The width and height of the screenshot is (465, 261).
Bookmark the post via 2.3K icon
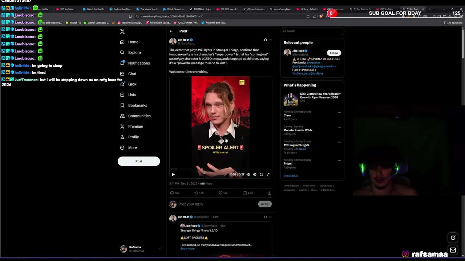pos(245,193)
